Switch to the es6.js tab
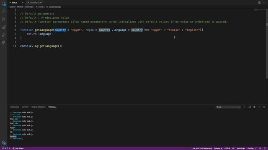This screenshot has width=268, height=150. point(15,3)
